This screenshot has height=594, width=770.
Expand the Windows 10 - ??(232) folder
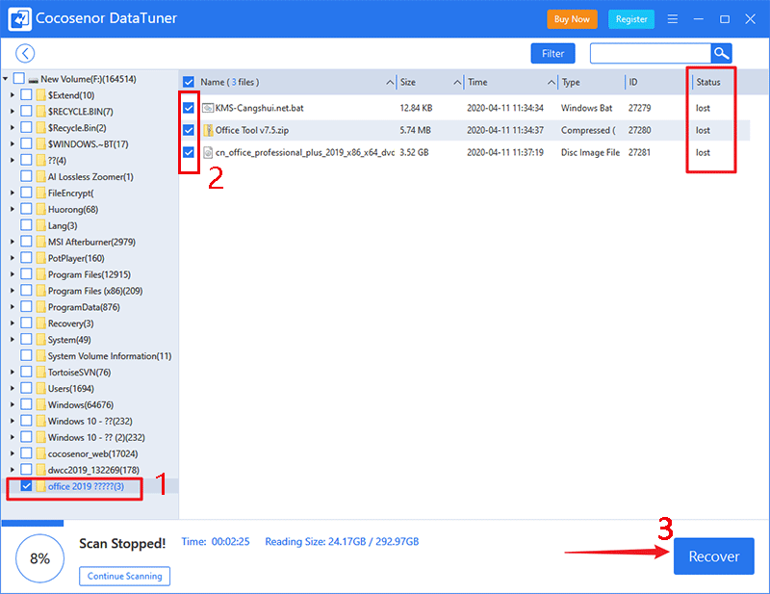[13, 421]
